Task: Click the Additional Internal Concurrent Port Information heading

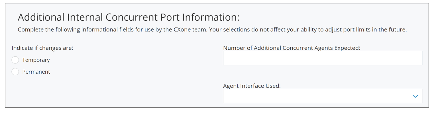Action: point(129,17)
